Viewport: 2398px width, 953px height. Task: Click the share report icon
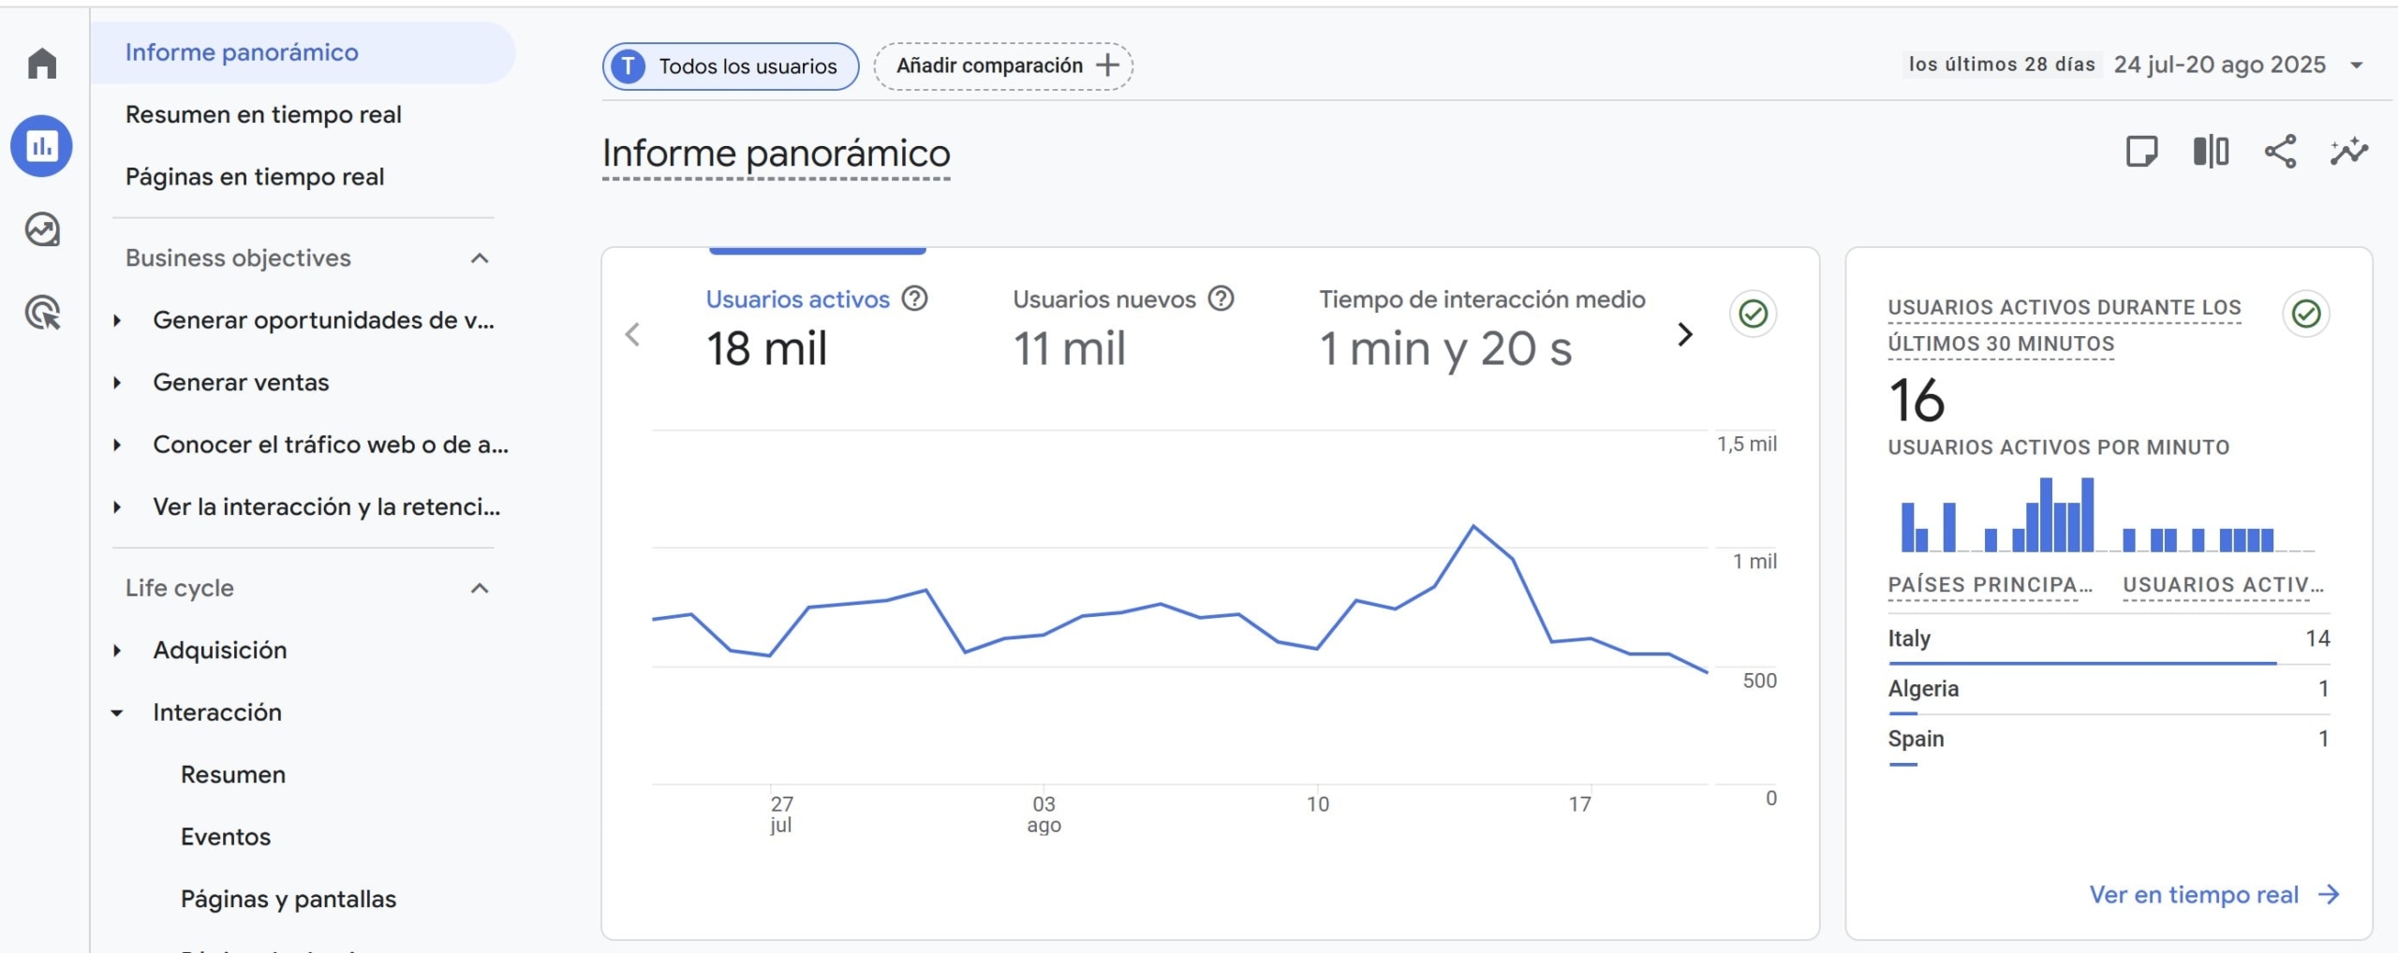2280,151
